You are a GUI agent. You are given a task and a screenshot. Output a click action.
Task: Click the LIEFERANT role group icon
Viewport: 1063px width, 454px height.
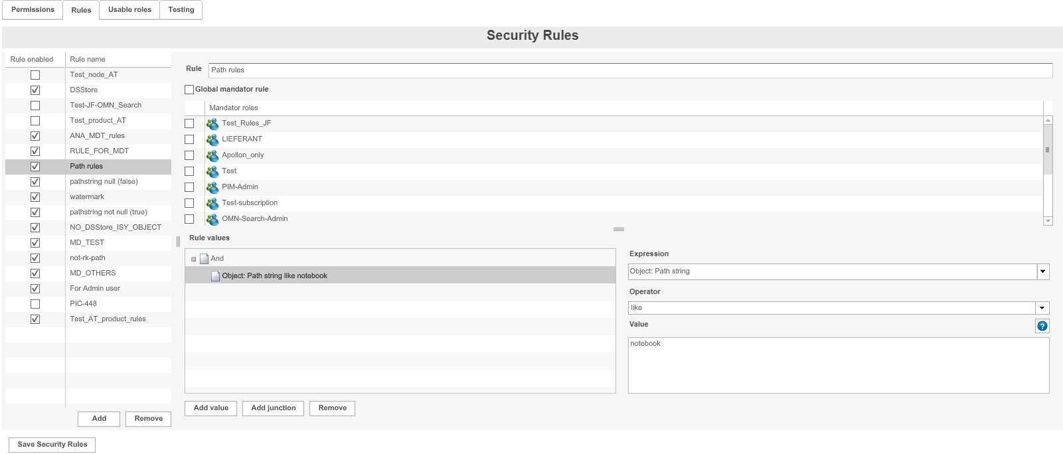click(212, 139)
